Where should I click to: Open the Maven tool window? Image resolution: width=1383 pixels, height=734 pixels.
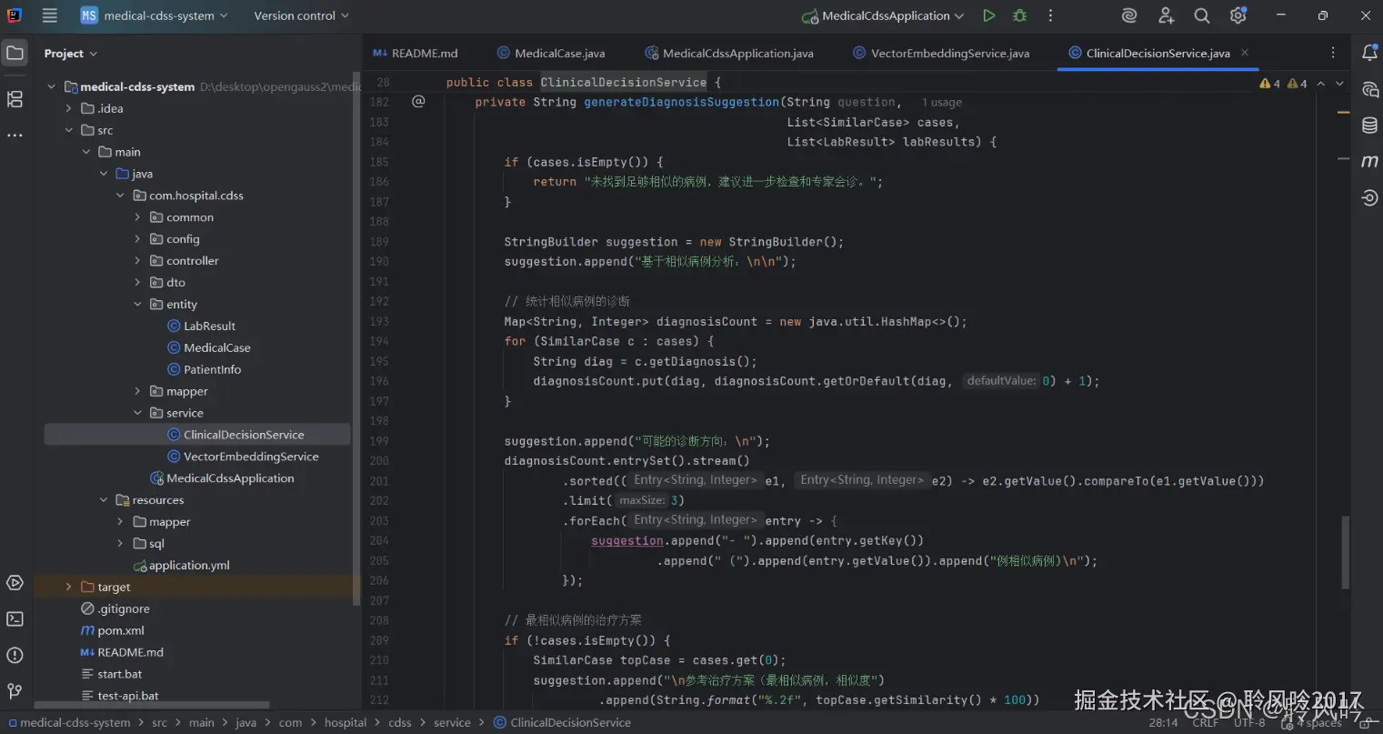pos(1369,161)
